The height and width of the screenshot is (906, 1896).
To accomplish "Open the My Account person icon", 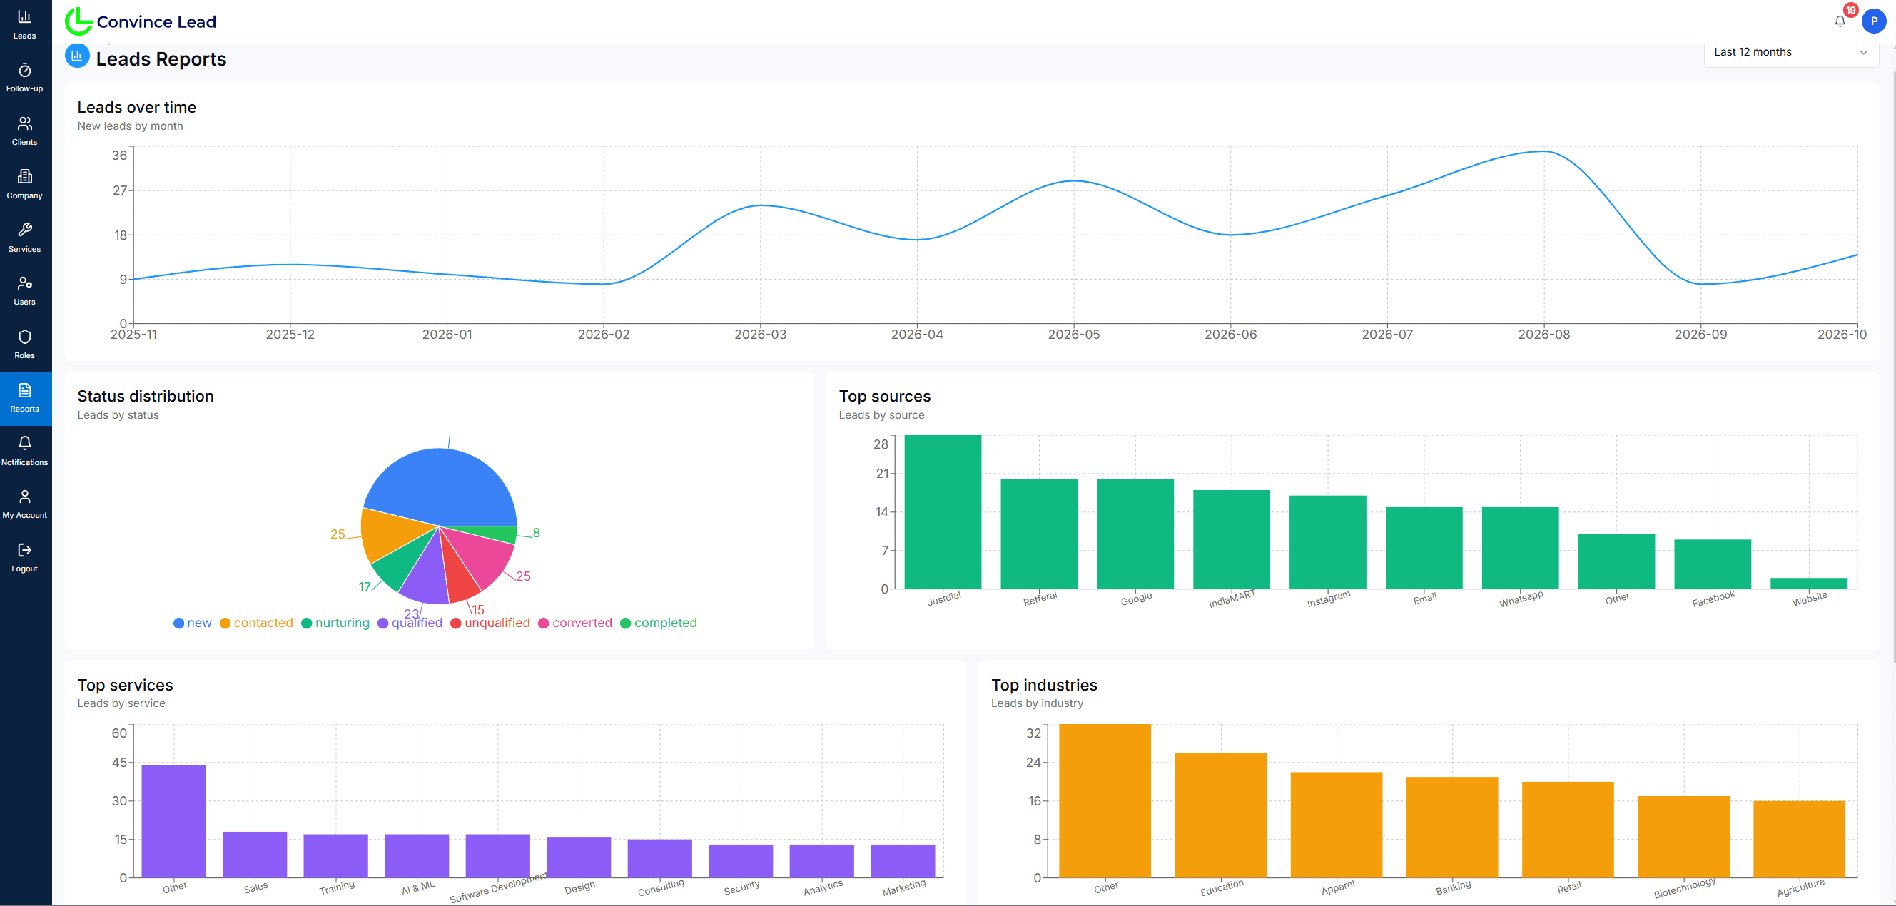I will point(24,497).
